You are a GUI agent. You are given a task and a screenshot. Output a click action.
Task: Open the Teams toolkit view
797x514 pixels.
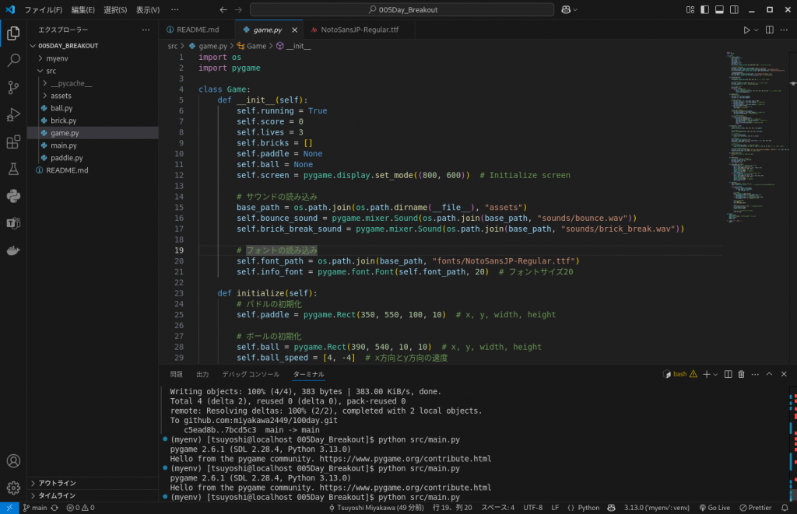pyautogui.click(x=13, y=223)
